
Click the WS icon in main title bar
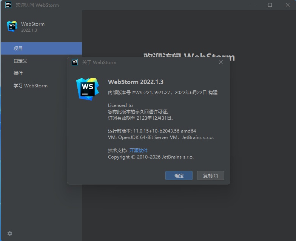8,5
